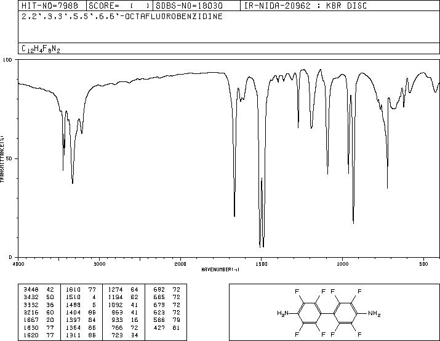Click the 1610 peak table entry
Viewport: 440px width, 341px height.
click(73, 290)
